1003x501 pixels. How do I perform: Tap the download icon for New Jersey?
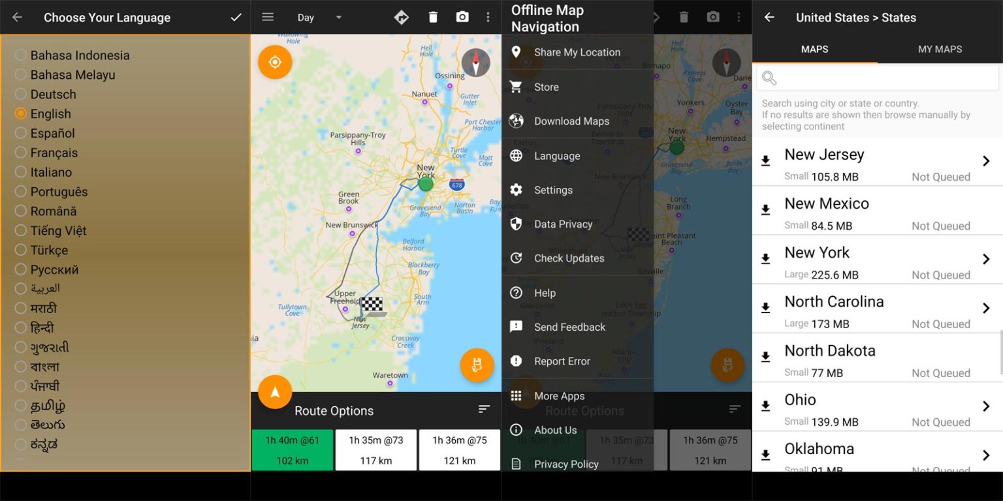click(766, 160)
